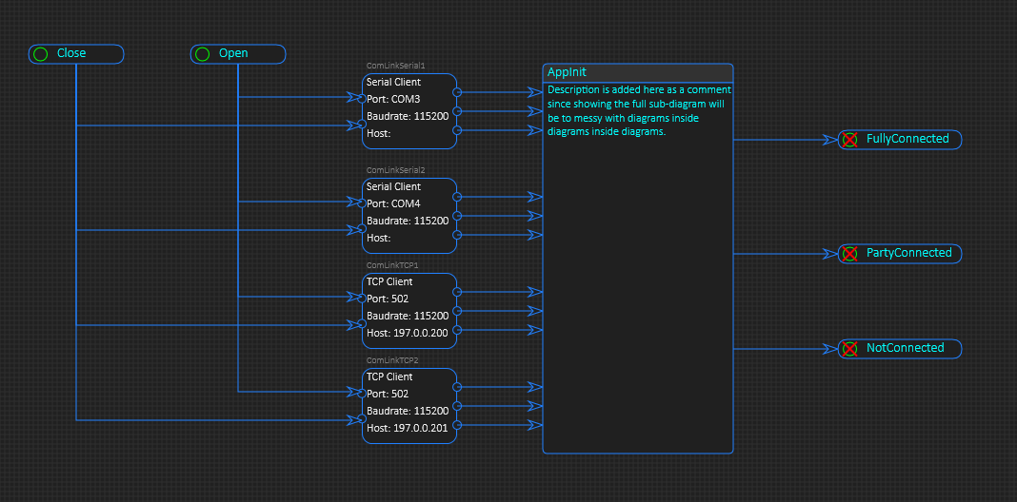Screen dimensions: 1017x502
Task: Click Host: field in ComLinkSerial2
Action: coord(379,238)
